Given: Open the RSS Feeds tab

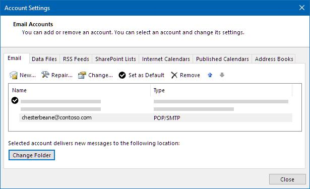Looking at the screenshot, I should 76,59.
